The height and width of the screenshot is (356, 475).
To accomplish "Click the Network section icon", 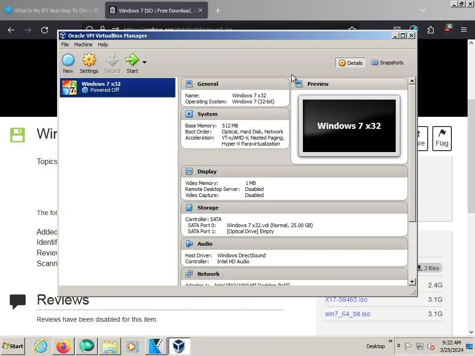I will click(189, 273).
